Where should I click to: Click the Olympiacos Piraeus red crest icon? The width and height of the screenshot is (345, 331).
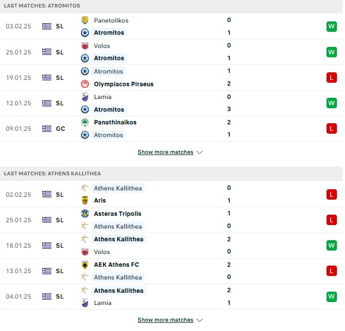(x=85, y=84)
